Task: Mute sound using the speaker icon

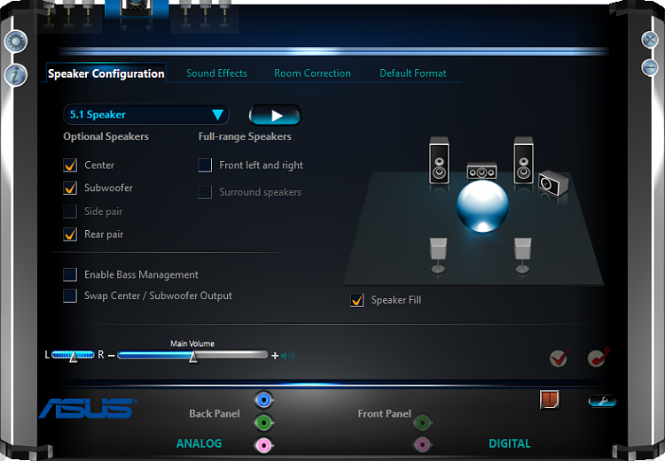Action: point(288,356)
